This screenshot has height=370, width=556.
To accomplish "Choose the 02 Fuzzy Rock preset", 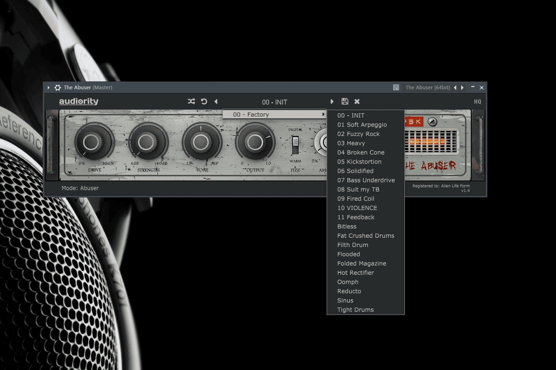I will point(366,134).
